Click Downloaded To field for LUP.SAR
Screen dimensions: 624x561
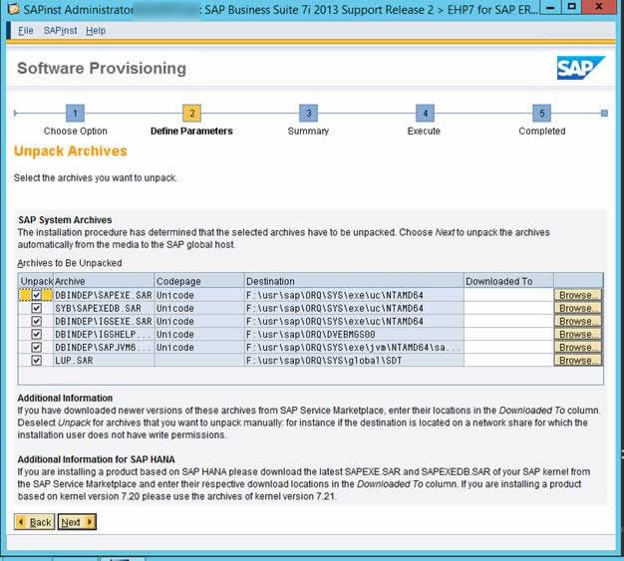pos(508,361)
